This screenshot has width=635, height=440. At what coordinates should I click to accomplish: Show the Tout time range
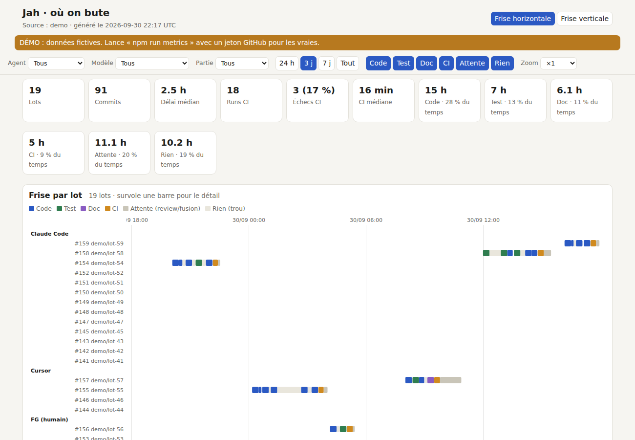348,63
